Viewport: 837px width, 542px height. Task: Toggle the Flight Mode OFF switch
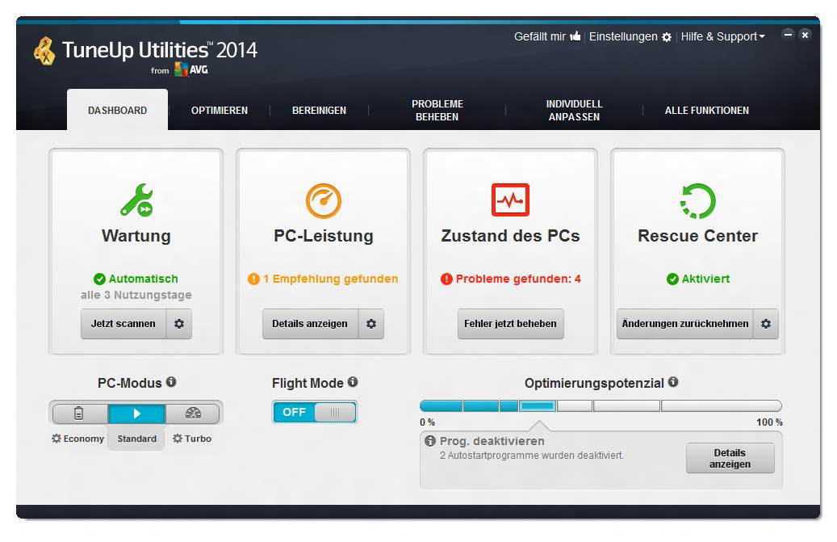click(x=315, y=412)
